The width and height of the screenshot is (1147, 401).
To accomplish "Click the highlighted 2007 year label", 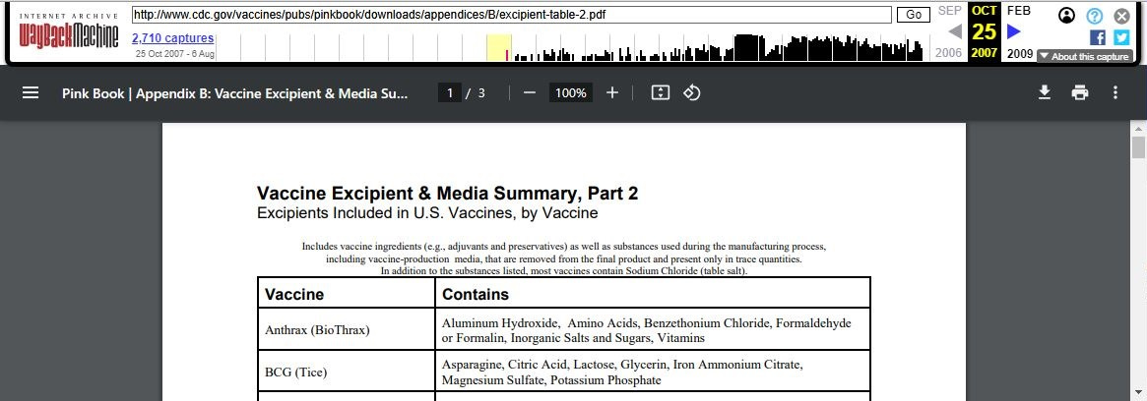I will click(x=985, y=53).
